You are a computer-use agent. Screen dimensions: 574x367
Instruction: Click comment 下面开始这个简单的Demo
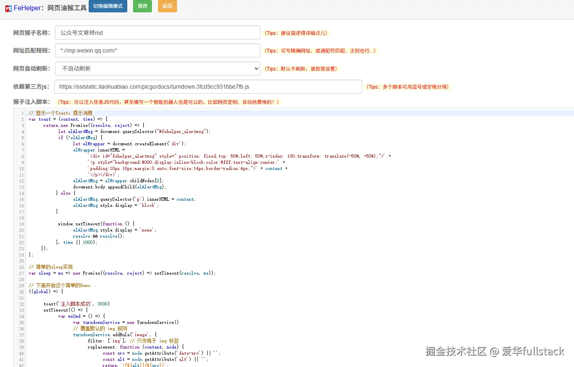[63, 285]
